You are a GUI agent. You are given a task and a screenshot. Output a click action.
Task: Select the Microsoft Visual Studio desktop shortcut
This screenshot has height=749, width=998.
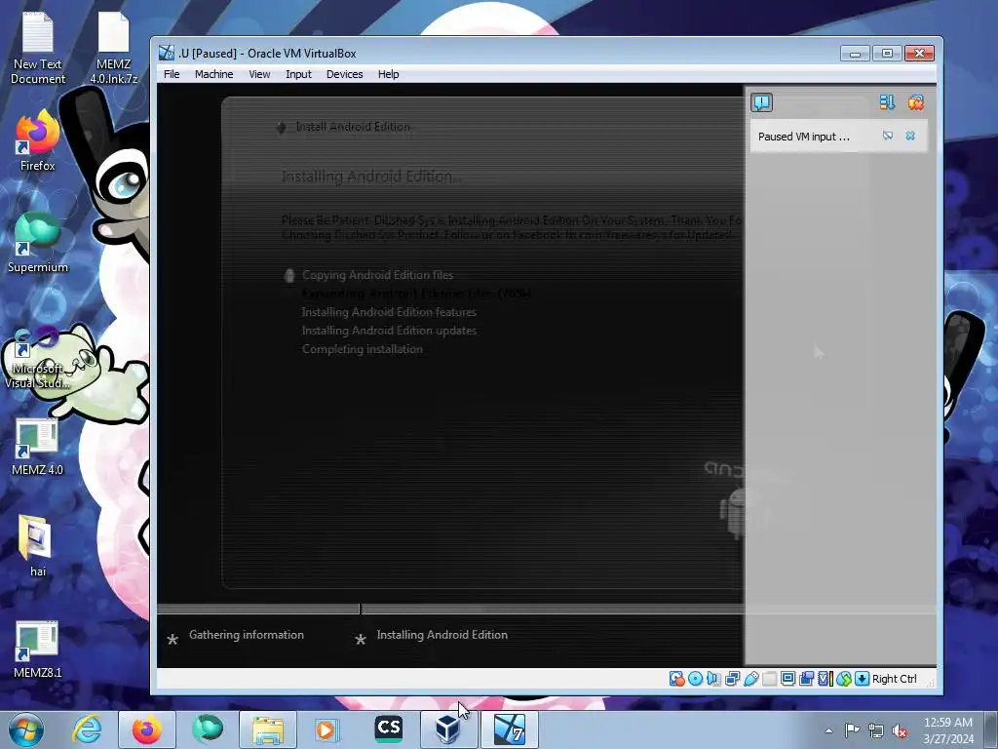pyautogui.click(x=38, y=357)
